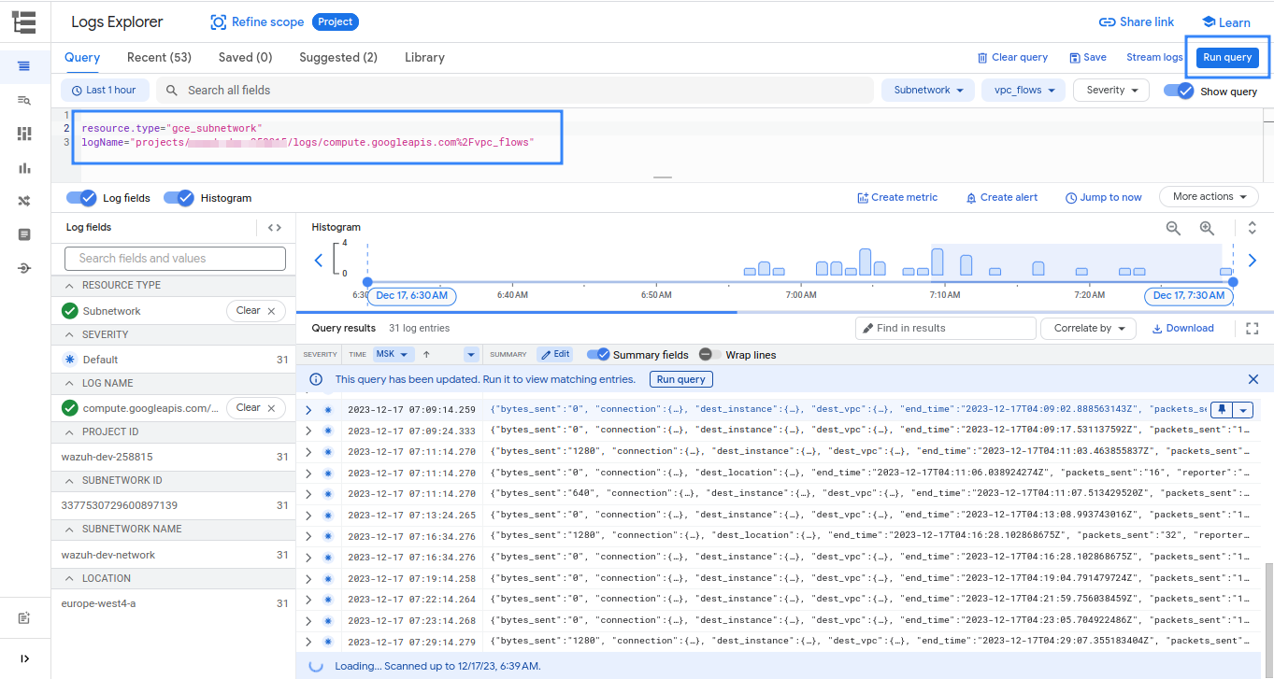The width and height of the screenshot is (1274, 679).
Task: Turn off the Histogram toggle
Action: (x=178, y=197)
